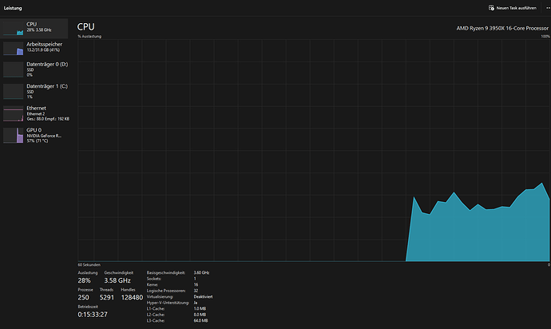Select the Prozesse count 250
This screenshot has width=551, height=329.
[x=84, y=298]
